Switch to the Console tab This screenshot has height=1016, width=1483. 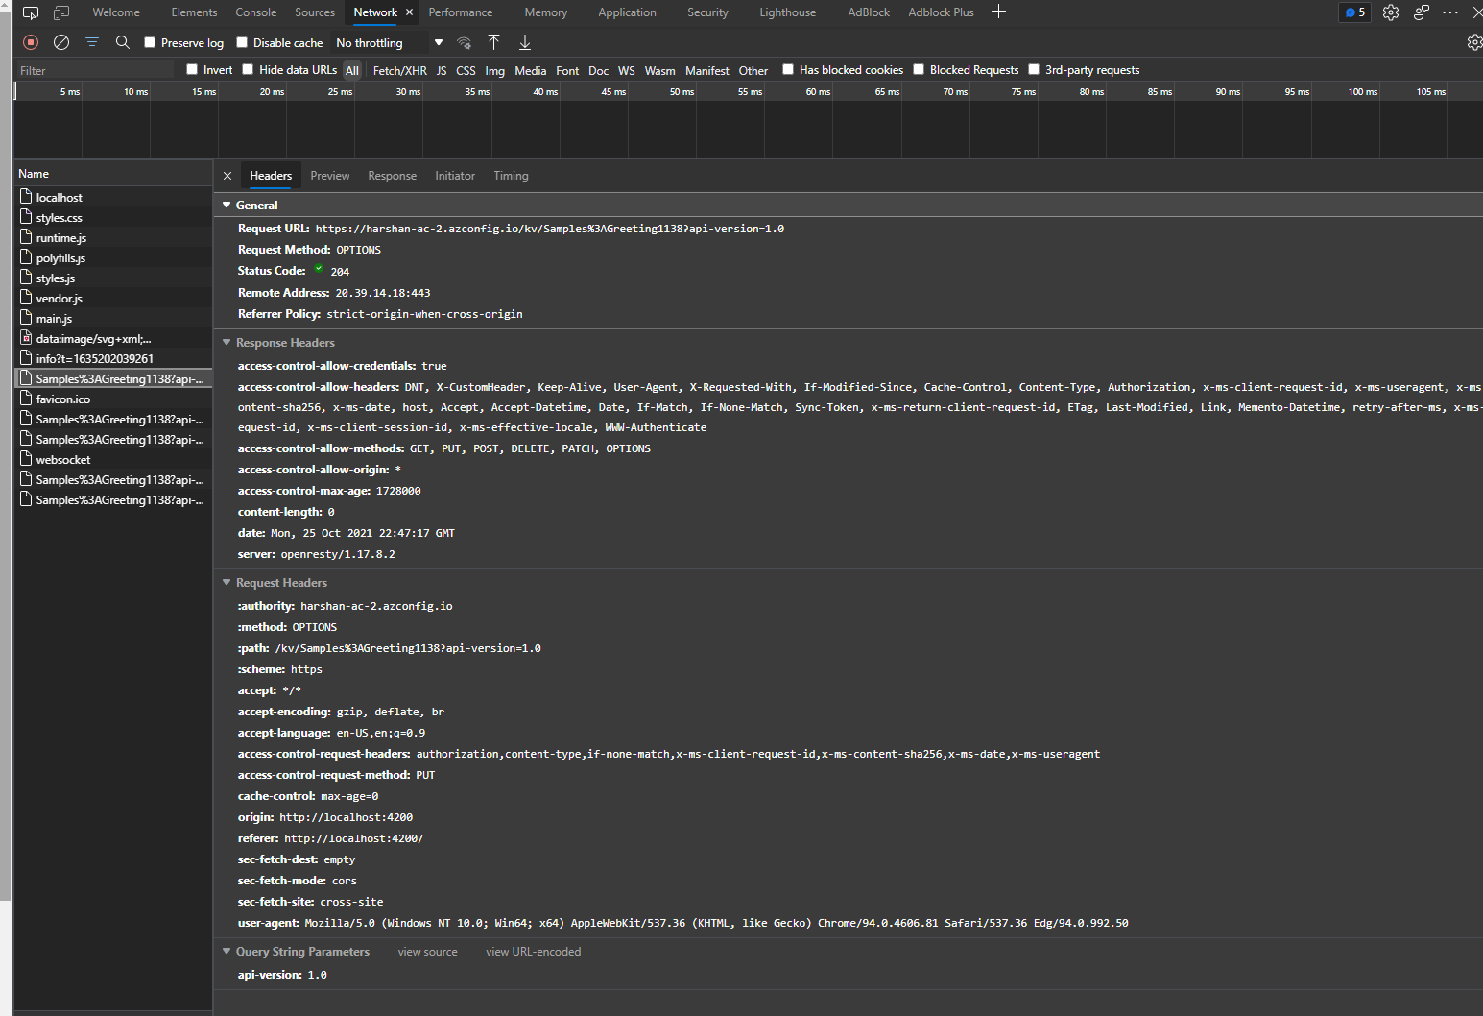tap(256, 12)
